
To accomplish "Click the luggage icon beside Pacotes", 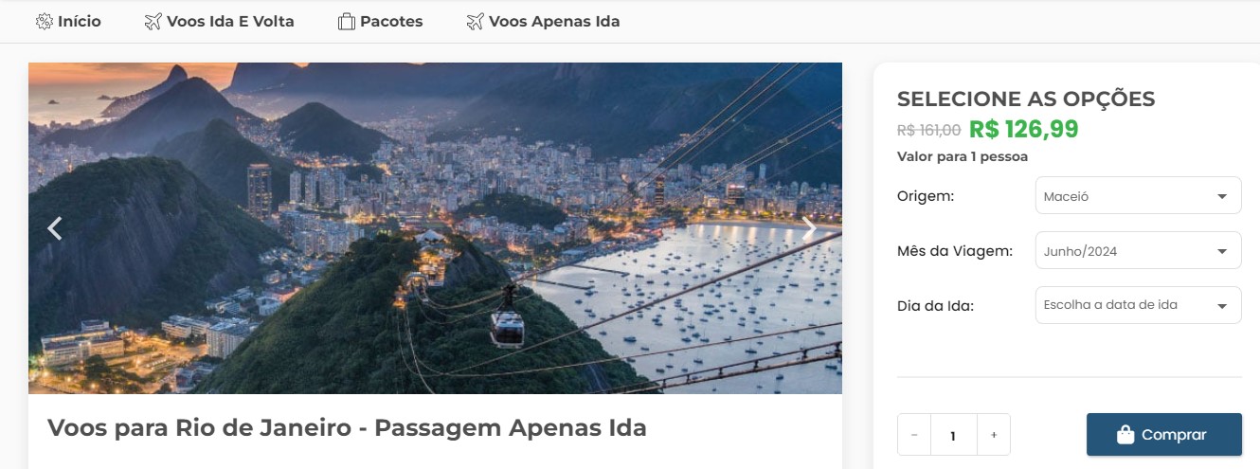I will point(347,21).
